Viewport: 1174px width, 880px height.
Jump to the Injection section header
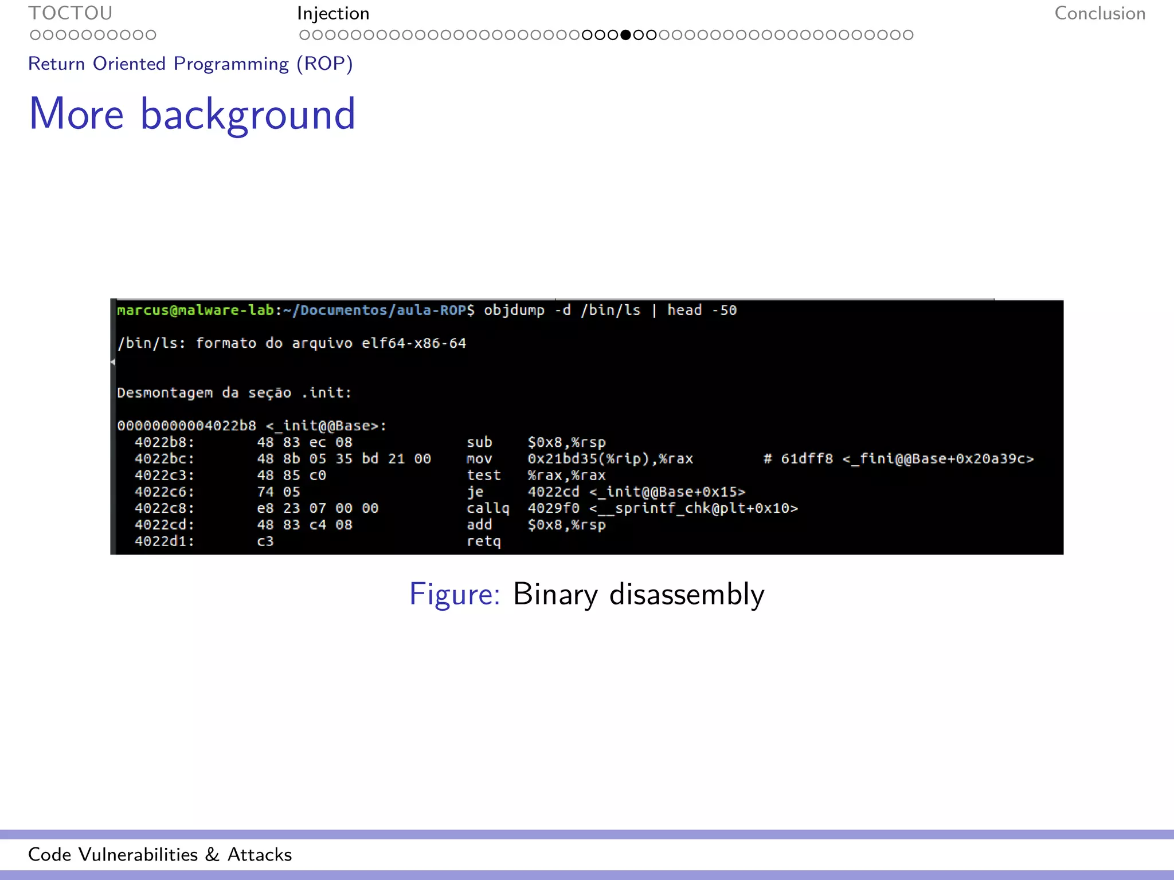[x=333, y=13]
